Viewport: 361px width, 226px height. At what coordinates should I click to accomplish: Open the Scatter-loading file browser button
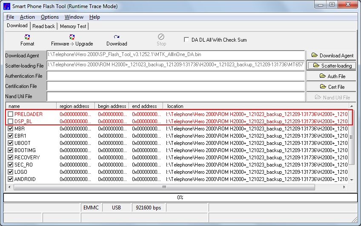332,65
